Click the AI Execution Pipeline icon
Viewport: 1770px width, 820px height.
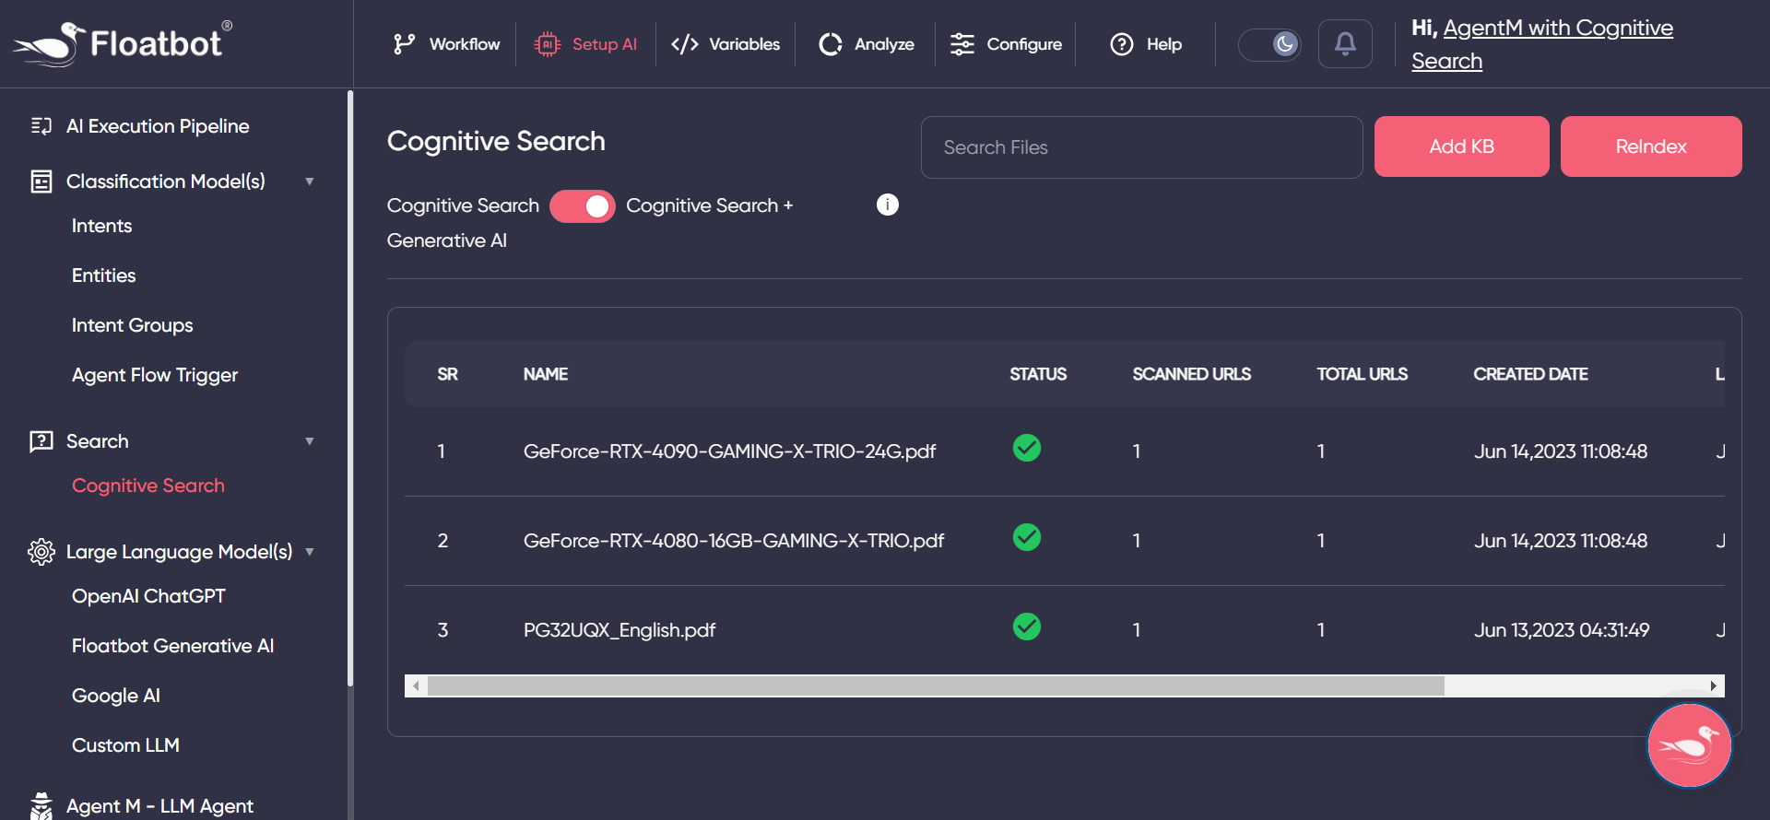tap(41, 126)
